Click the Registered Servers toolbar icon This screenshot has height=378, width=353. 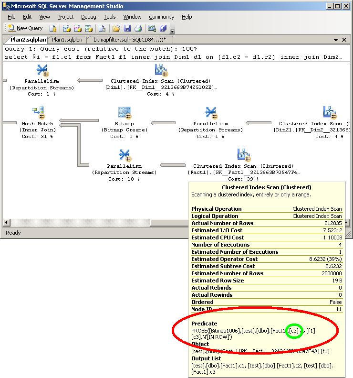click(x=163, y=29)
